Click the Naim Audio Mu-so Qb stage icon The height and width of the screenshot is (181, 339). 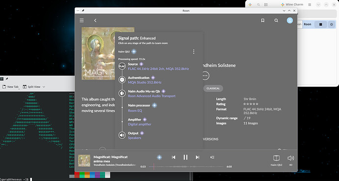coord(122,93)
